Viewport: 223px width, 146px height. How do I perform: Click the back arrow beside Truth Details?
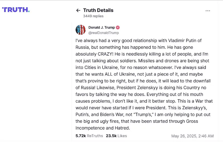78,11
